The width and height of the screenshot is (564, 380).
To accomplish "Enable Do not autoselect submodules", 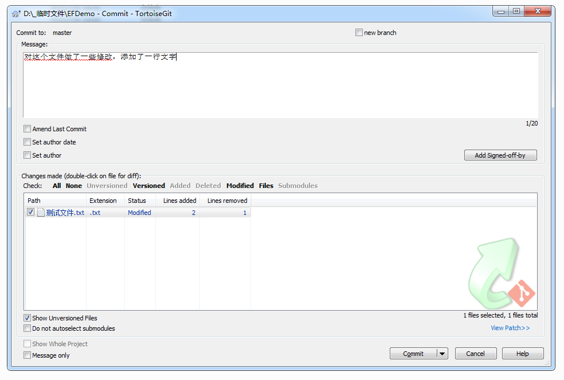I will [x=28, y=328].
